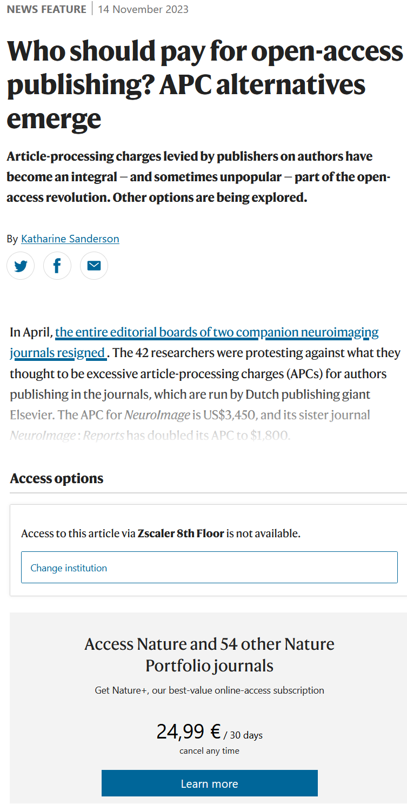Share the article via email icon

(94, 266)
